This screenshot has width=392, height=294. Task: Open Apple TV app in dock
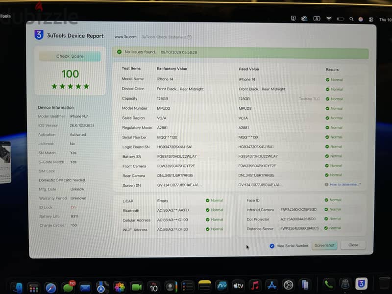238,286
